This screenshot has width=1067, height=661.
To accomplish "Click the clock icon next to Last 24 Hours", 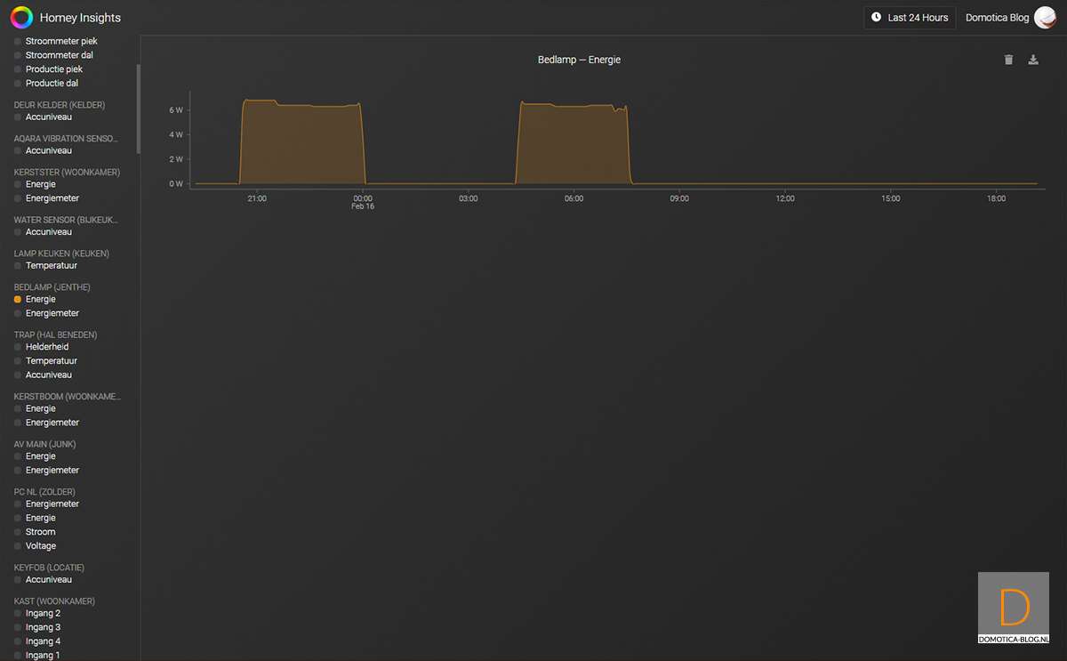I will 876,17.
